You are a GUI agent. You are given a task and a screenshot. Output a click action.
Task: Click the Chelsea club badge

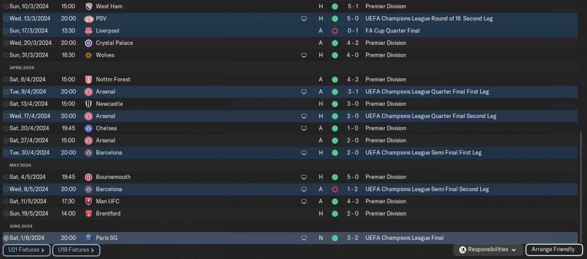click(89, 129)
